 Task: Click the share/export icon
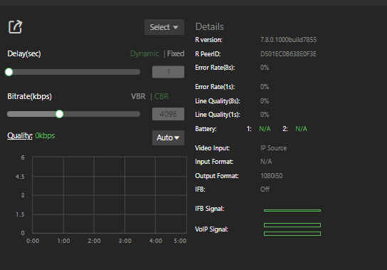[16, 26]
